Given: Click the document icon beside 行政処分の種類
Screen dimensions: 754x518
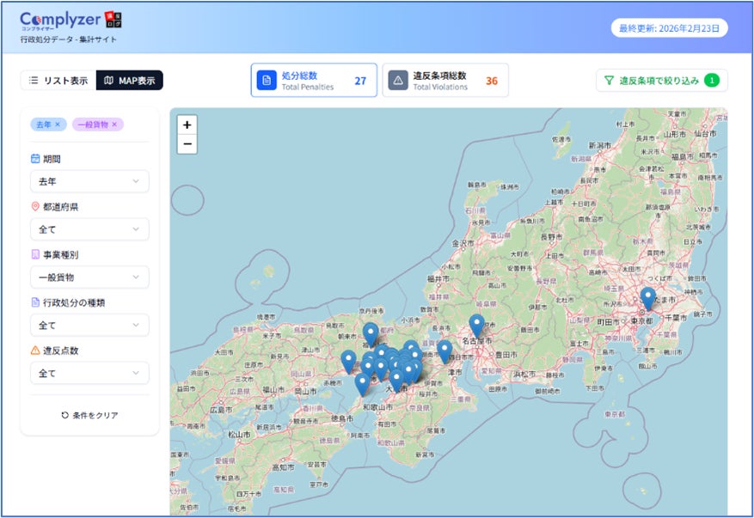Looking at the screenshot, I should (x=35, y=302).
